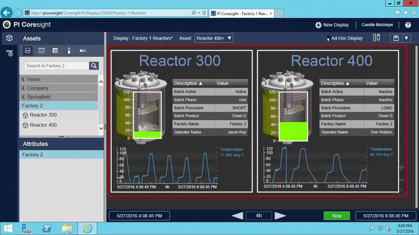Open File Explorer taskbar icon
This screenshot has height=235, width=419.
coord(67,228)
